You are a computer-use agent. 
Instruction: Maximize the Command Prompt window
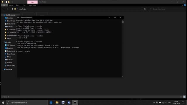[x=115, y=17]
